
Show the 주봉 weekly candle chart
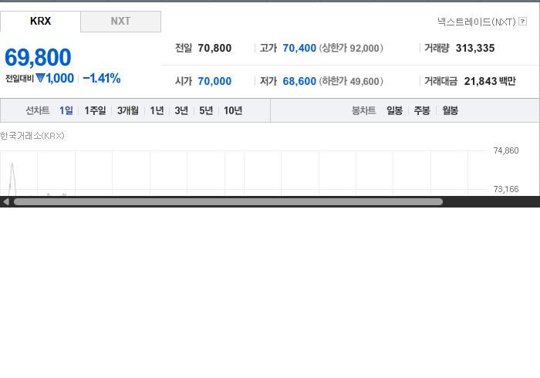tap(422, 110)
